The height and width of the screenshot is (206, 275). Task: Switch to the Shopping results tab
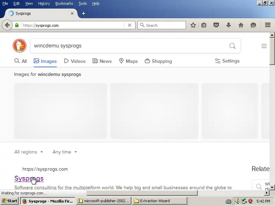click(x=158, y=61)
